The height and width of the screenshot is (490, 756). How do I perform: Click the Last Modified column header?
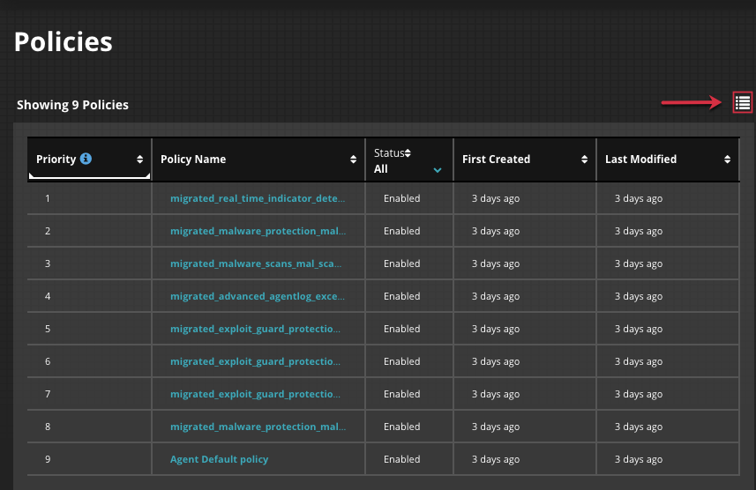click(x=668, y=160)
